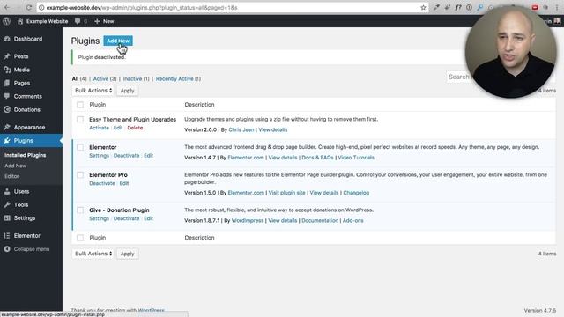Open the plugin Editor submenu item
564x317 pixels.
pyautogui.click(x=11, y=176)
